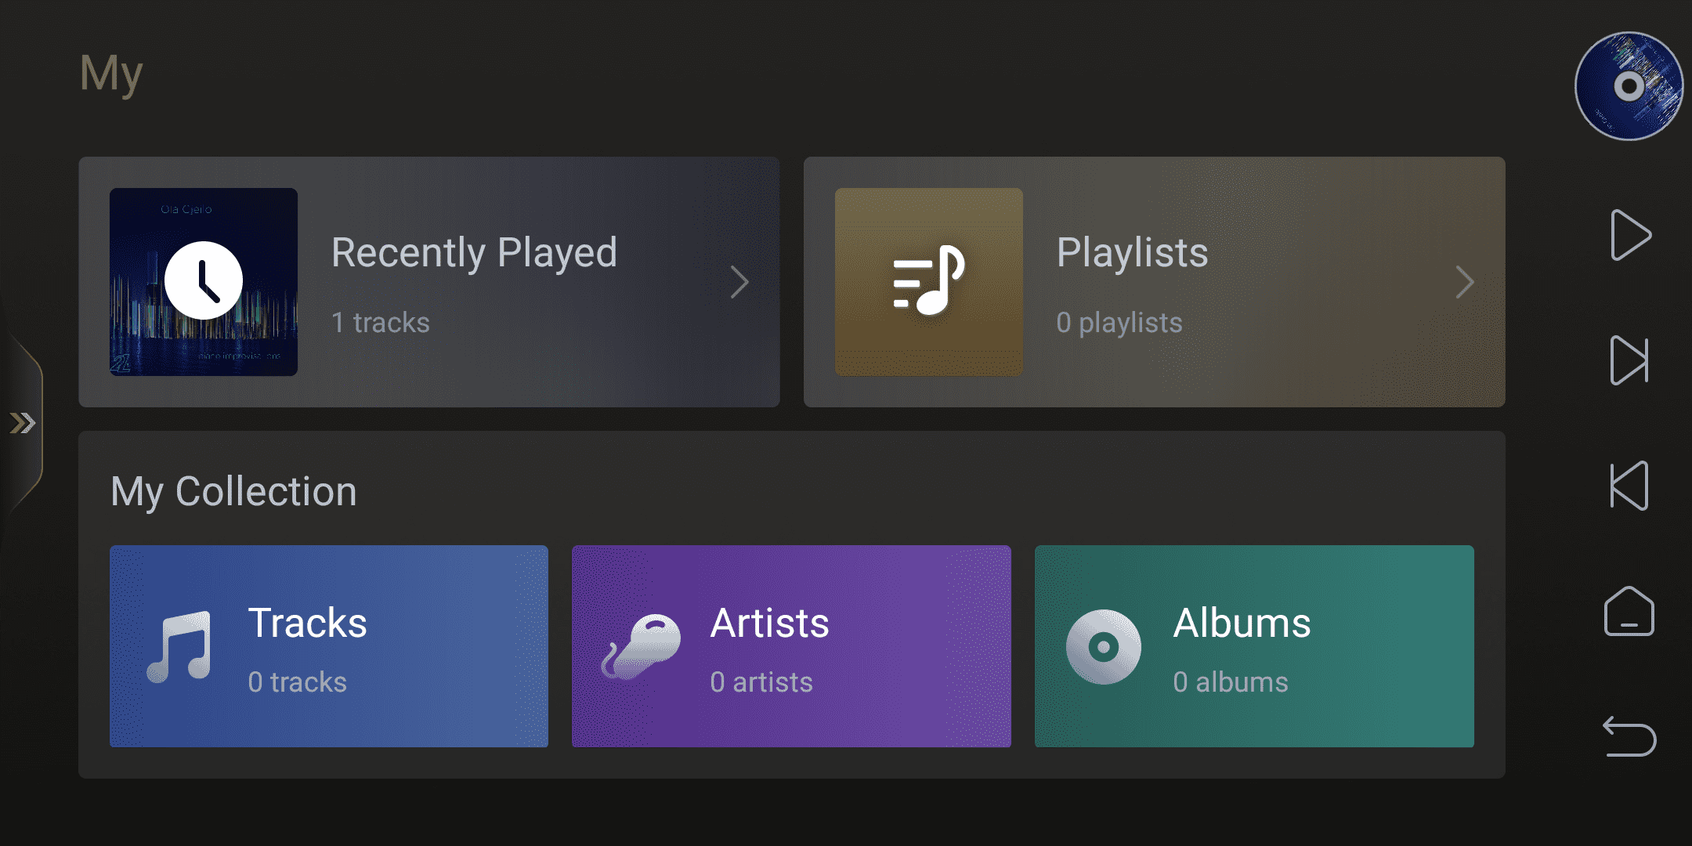
Task: Expand the left side drawer handle
Action: point(22,423)
